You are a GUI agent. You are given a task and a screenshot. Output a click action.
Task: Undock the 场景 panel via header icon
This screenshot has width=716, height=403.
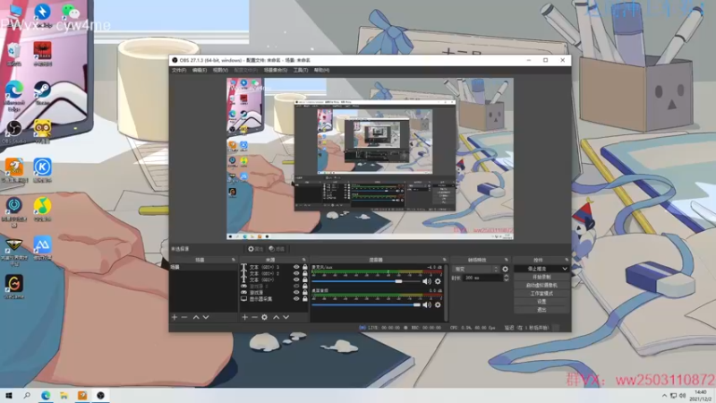[234, 260]
